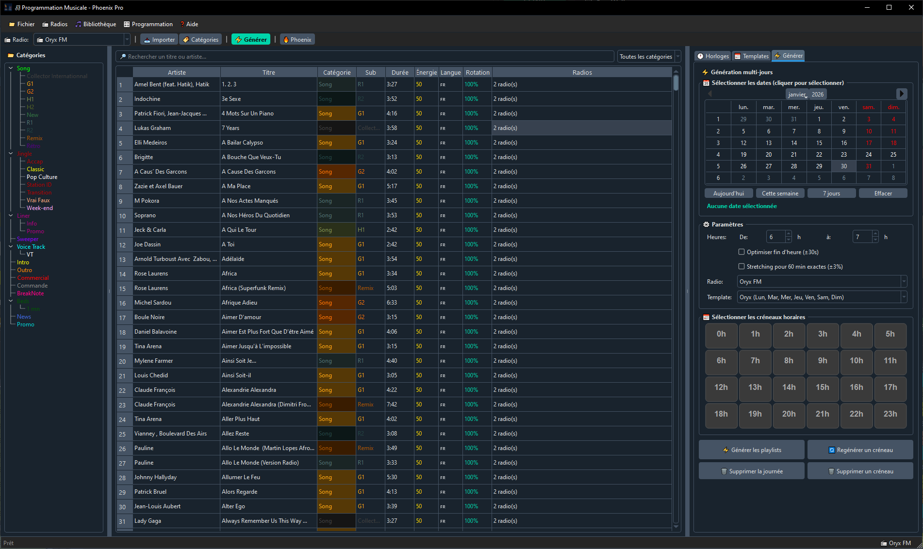The width and height of the screenshot is (923, 549).
Task: Enable Optimiser fin d'heure checkbox
Action: [x=742, y=252]
